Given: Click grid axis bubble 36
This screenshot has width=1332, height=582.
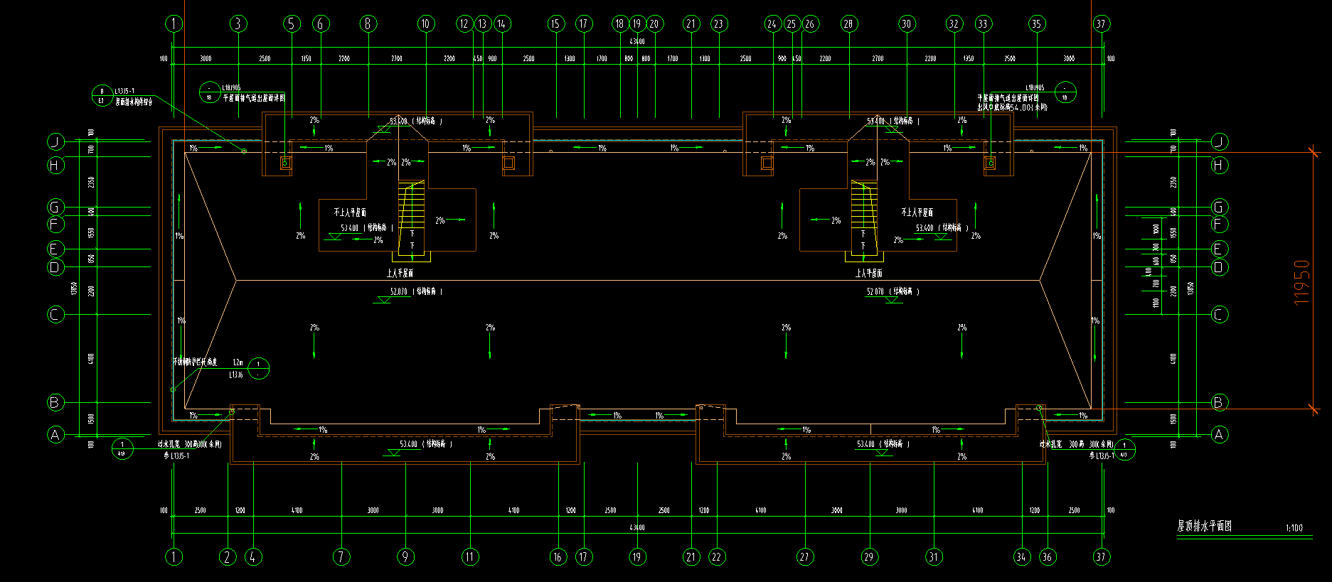Looking at the screenshot, I should (1047, 556).
